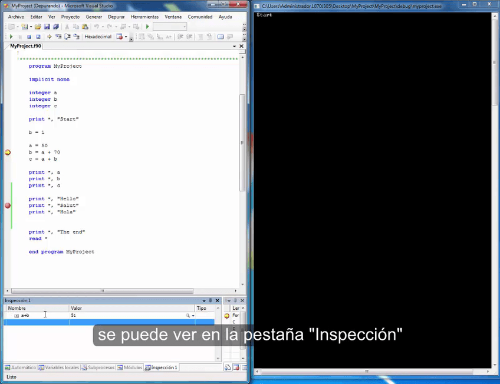This screenshot has width=500, height=384.
Task: Click the Breakpoints window icon in debug toolbar
Action: (120, 37)
